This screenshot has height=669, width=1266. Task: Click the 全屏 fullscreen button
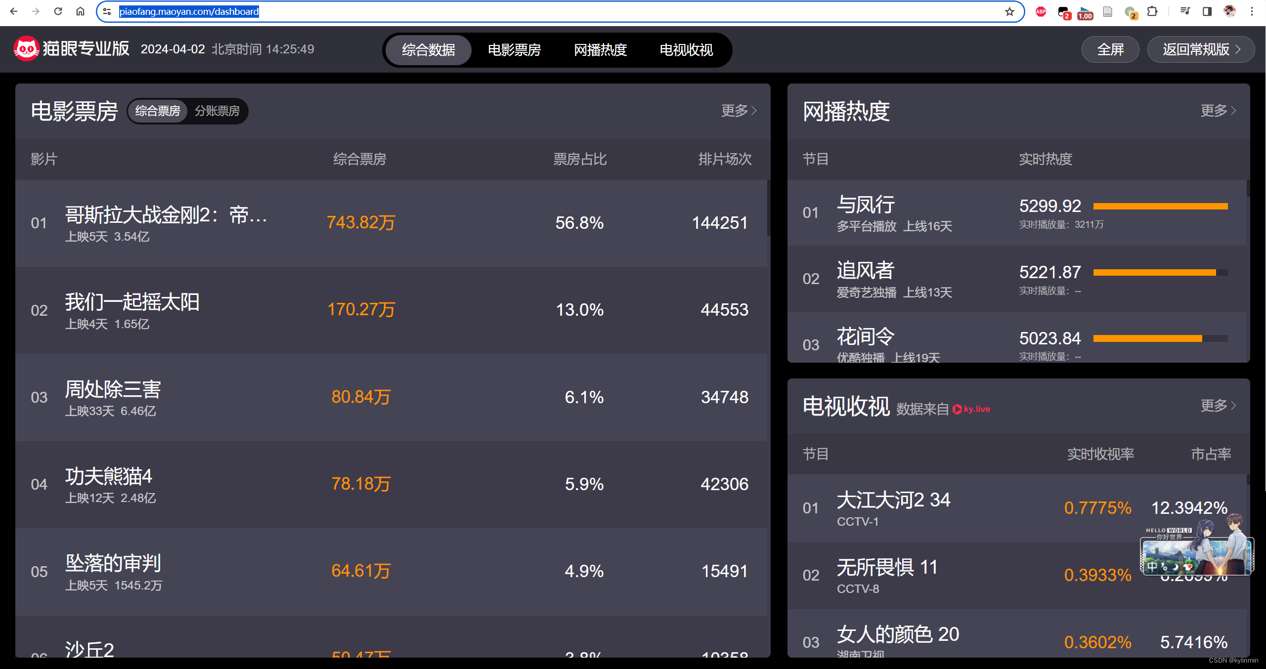coord(1110,49)
